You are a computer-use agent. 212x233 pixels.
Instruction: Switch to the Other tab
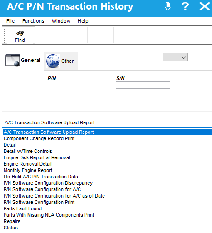[61, 61]
